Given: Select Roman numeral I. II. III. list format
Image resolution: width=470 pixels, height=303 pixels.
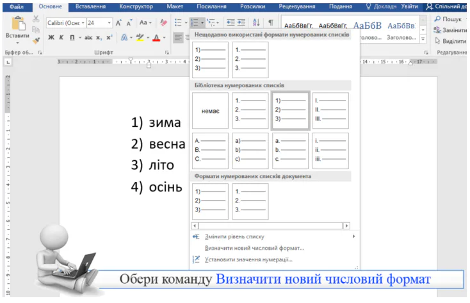Looking at the screenshot, I should (330, 110).
